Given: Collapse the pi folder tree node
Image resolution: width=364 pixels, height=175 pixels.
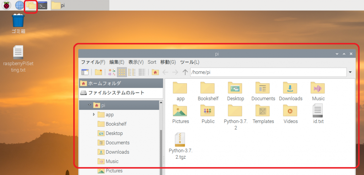Looking at the screenshot, I should pyautogui.click(x=90, y=105).
